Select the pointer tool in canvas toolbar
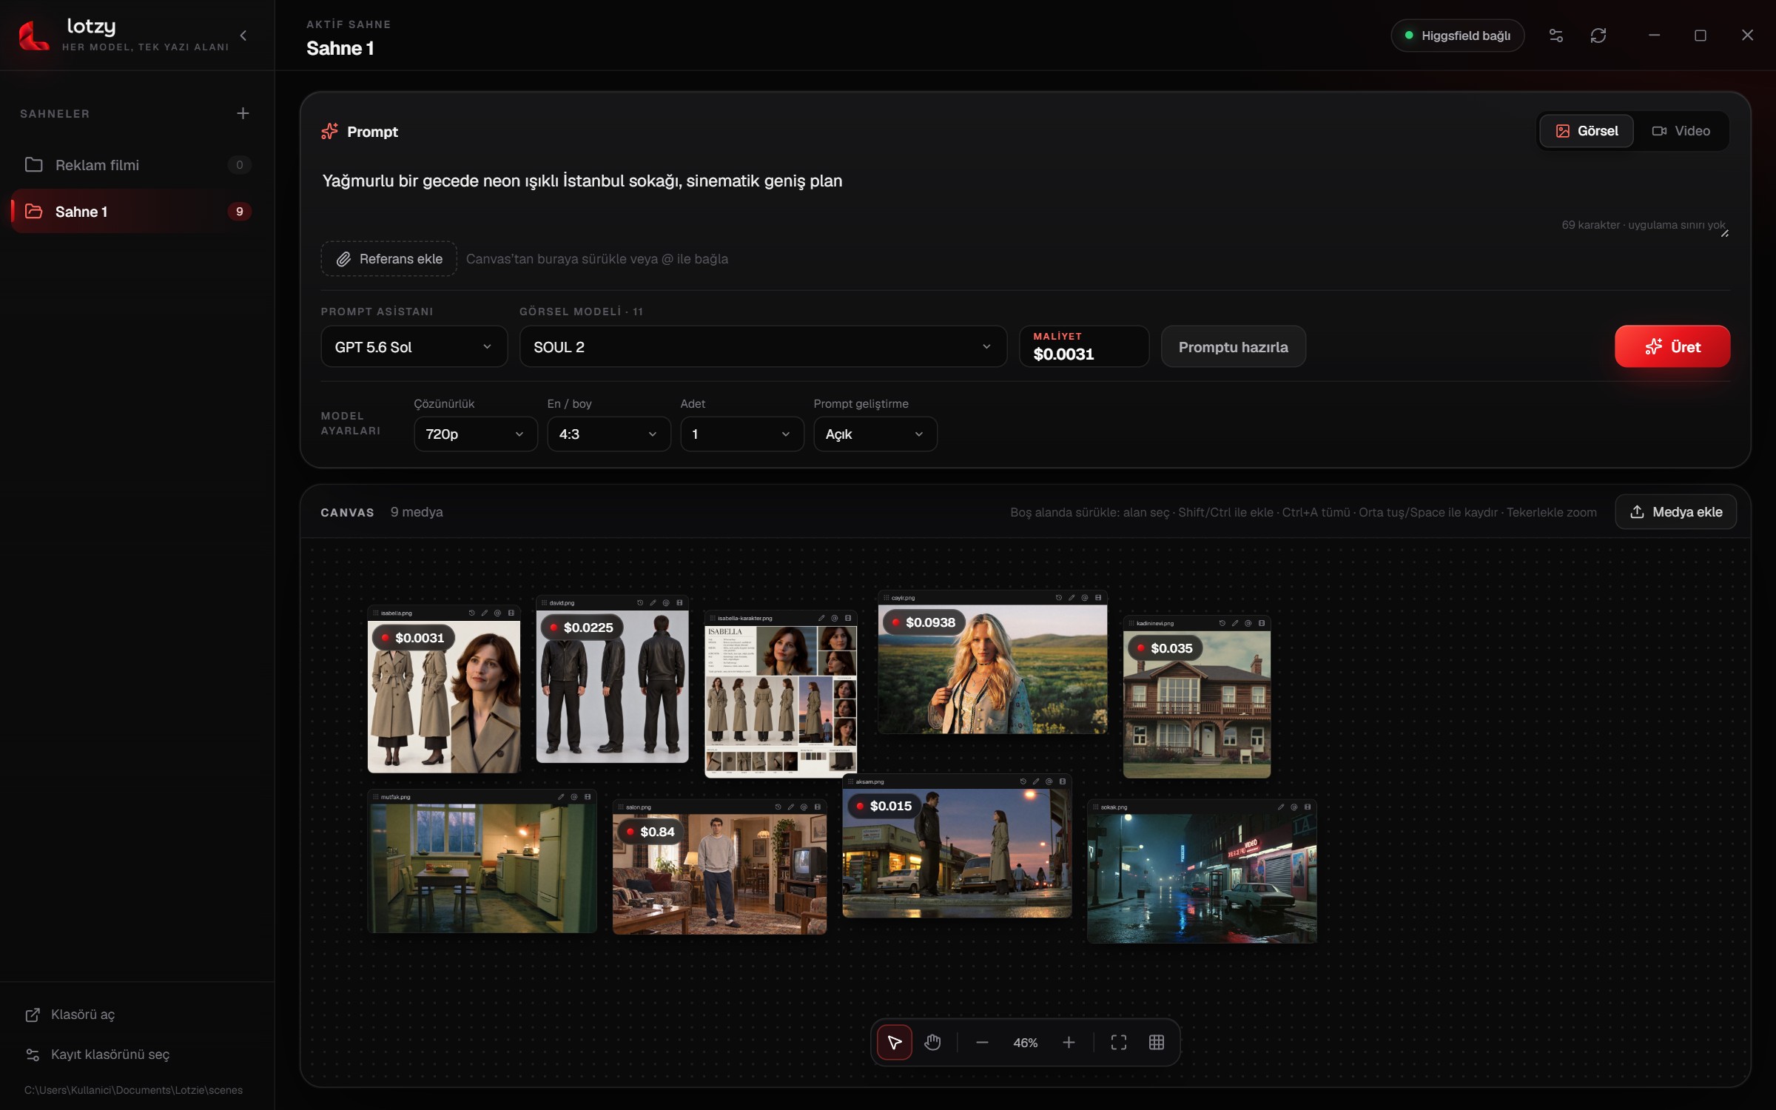1776x1110 pixels. [894, 1042]
